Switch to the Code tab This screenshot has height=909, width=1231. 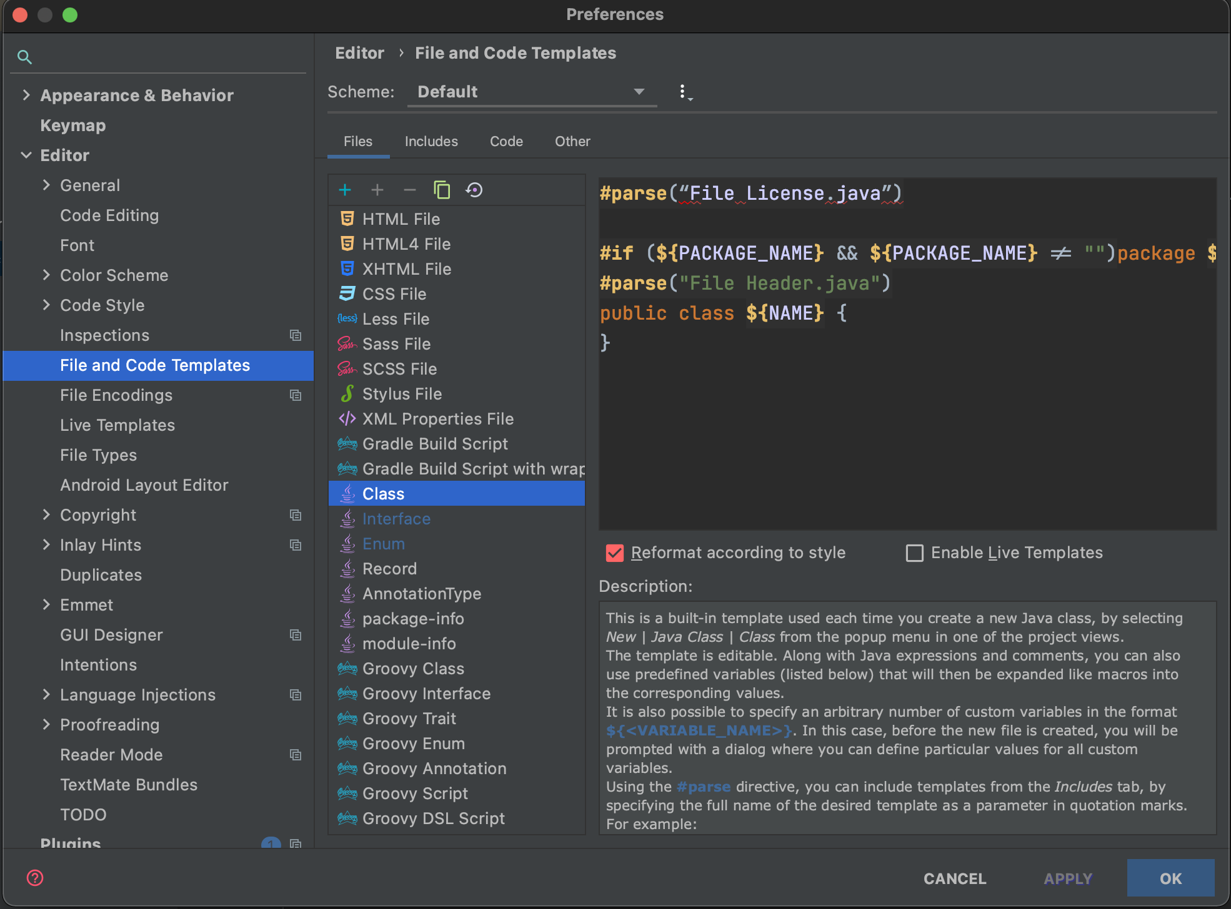[x=506, y=141]
